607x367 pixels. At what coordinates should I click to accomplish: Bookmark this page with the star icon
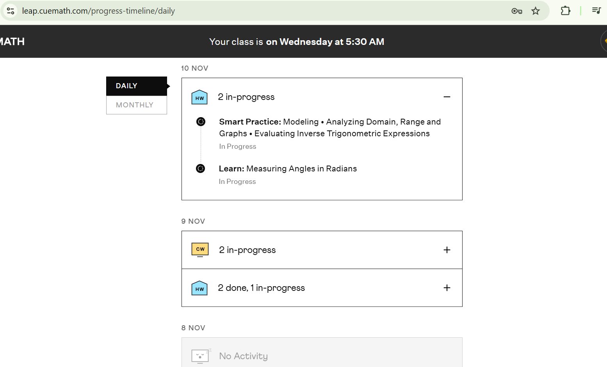pos(536,11)
